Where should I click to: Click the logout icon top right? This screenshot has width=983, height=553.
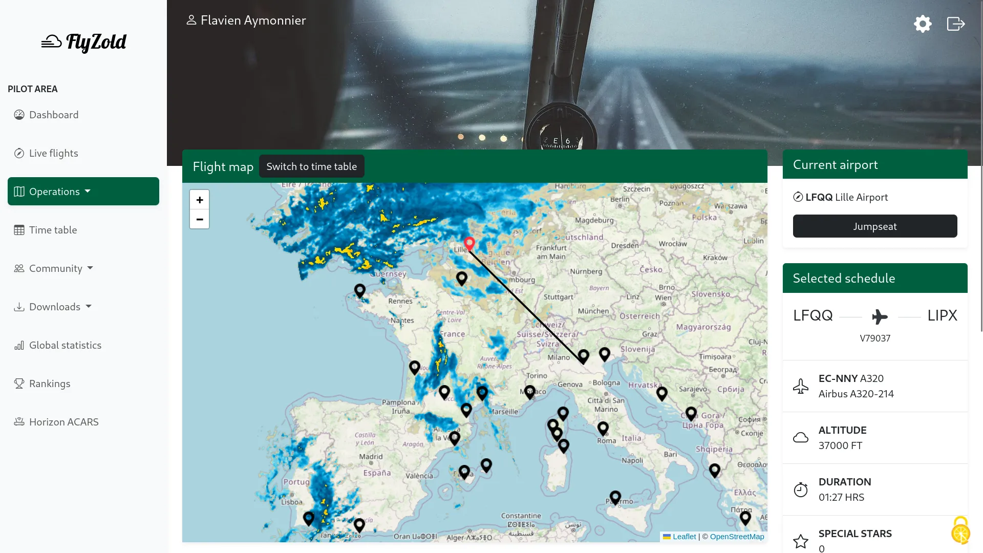[955, 24]
